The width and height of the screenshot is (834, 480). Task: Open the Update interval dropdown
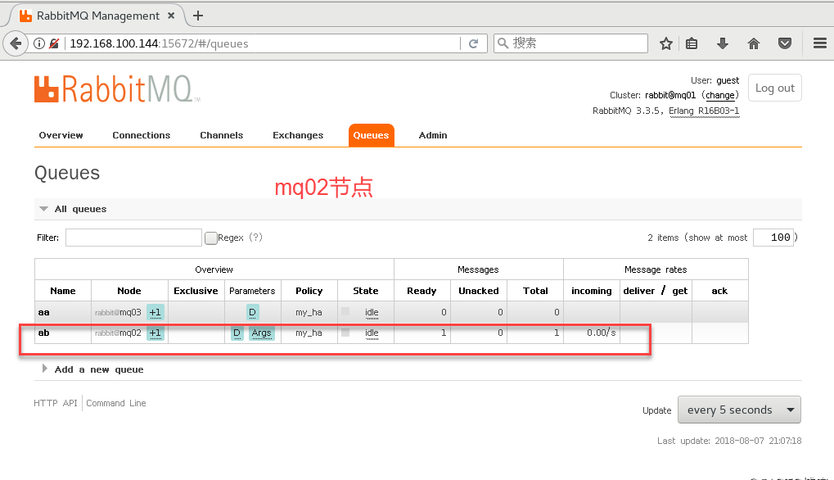point(739,410)
